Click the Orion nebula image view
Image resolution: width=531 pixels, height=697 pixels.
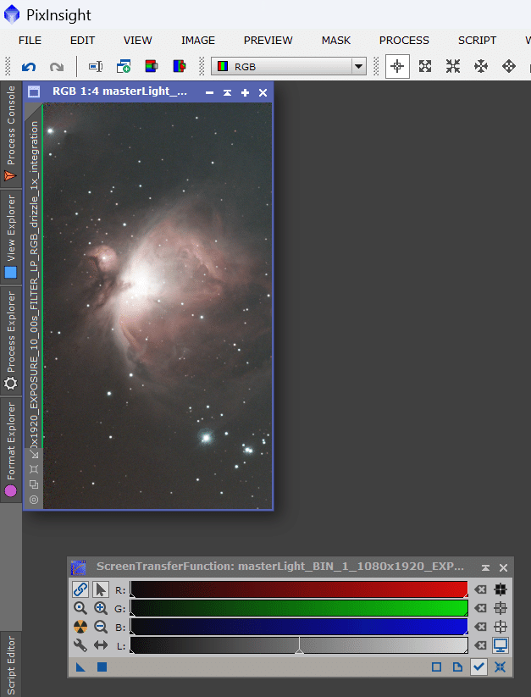[158, 306]
